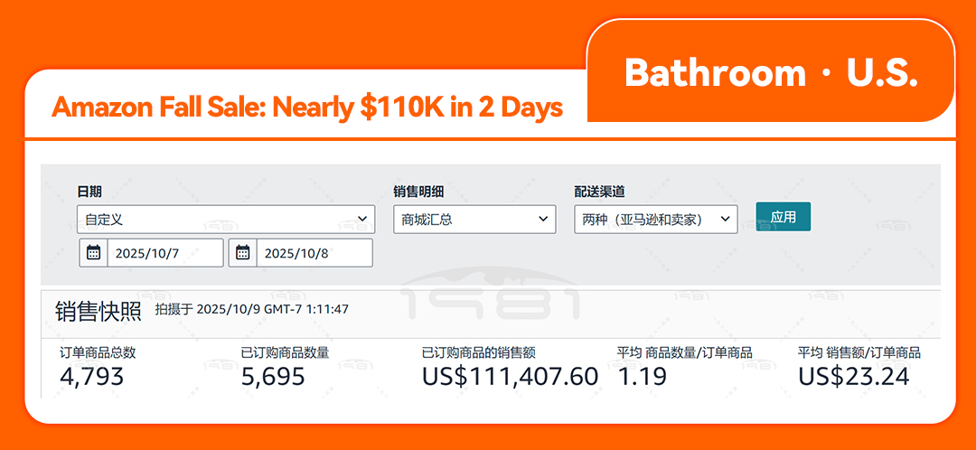Expand the 自定义 date range dropdown
The height and width of the screenshot is (450, 976).
(x=225, y=220)
